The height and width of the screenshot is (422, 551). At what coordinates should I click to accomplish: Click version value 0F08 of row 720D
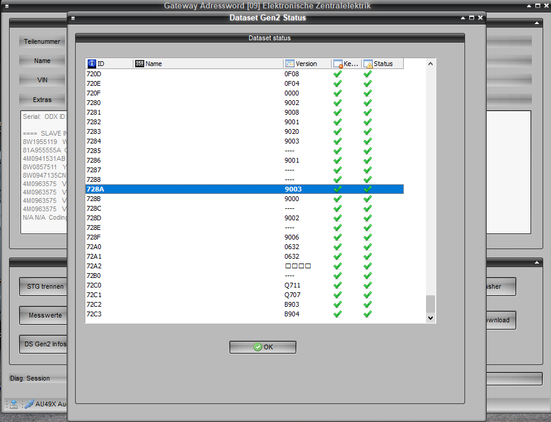point(291,74)
